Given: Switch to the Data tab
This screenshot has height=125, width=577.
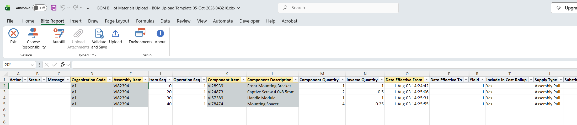Looking at the screenshot, I should (x=165, y=21).
